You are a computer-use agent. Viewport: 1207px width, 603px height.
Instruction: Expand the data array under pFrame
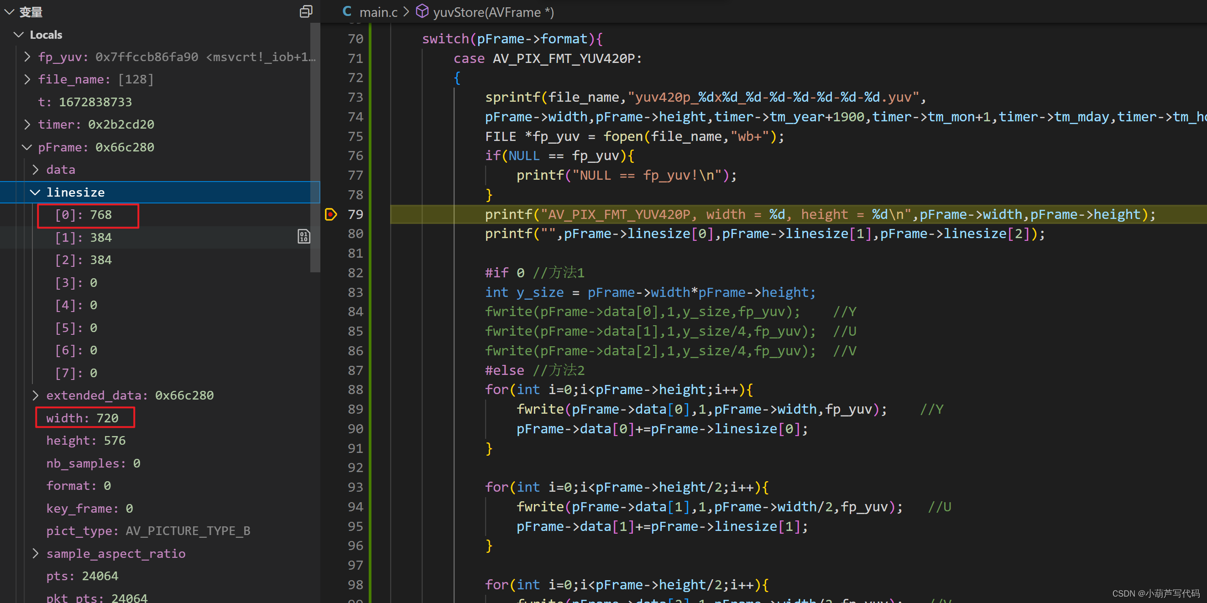(35, 170)
